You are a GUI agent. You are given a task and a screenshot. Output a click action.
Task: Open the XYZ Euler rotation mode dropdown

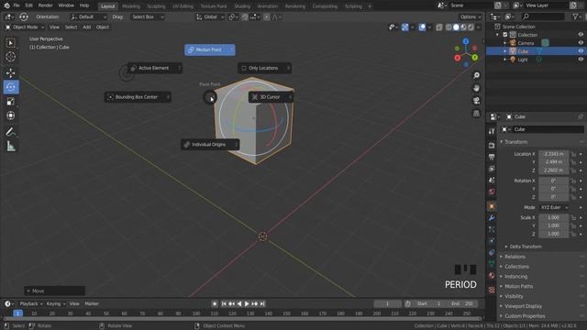pos(554,207)
